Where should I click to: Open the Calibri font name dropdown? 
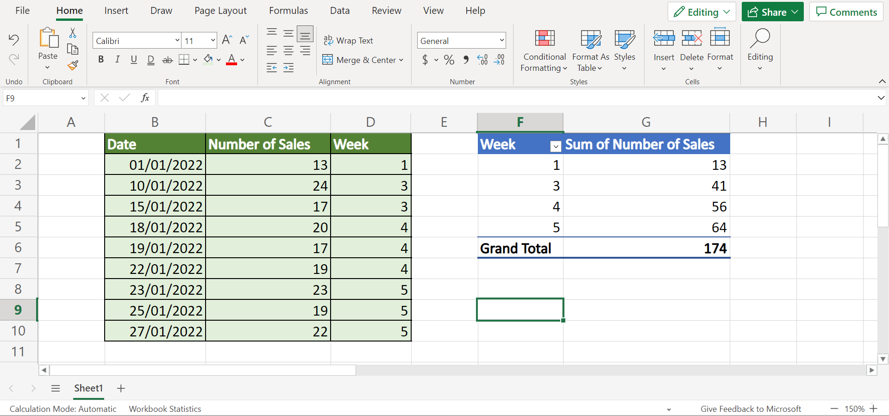tap(177, 41)
